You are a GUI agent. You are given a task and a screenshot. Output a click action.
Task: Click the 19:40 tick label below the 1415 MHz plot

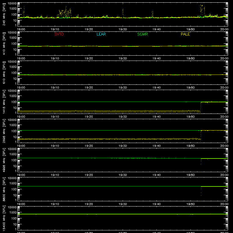157,117
